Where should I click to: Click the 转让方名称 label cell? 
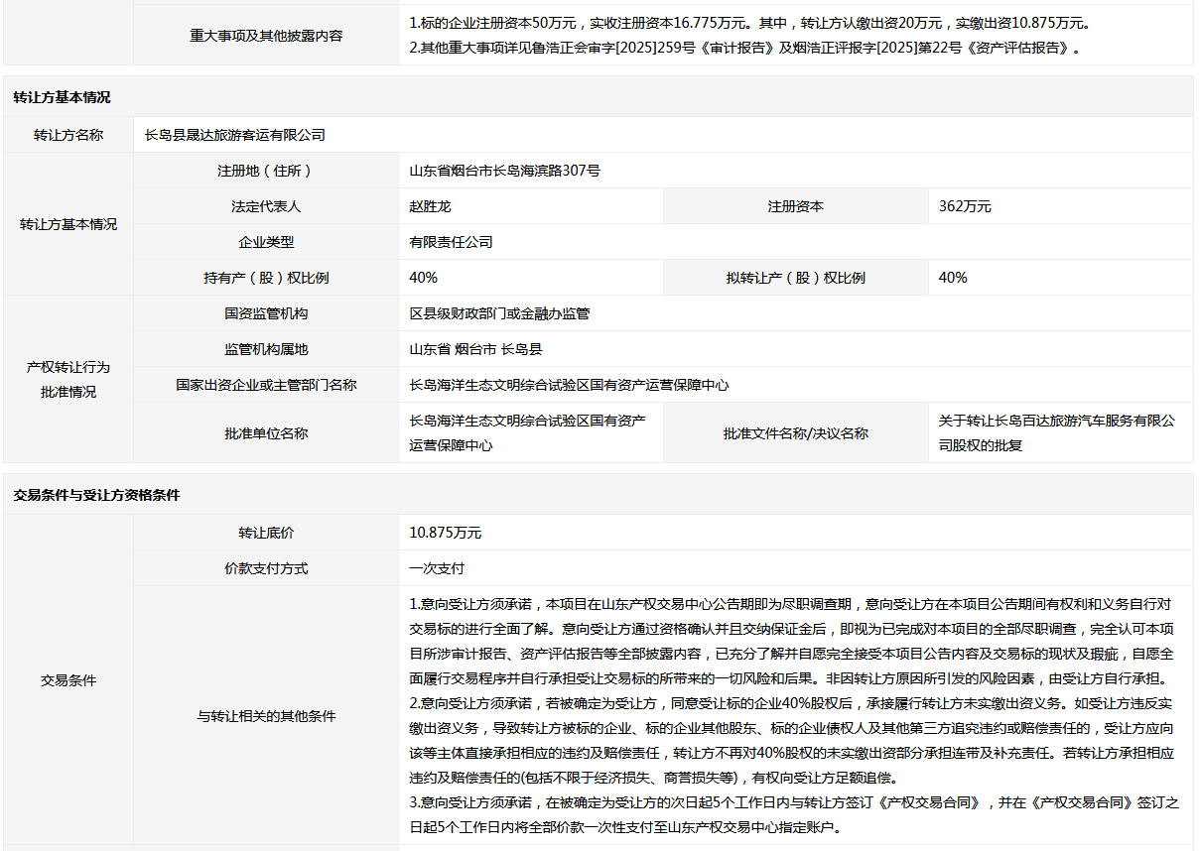pos(68,135)
